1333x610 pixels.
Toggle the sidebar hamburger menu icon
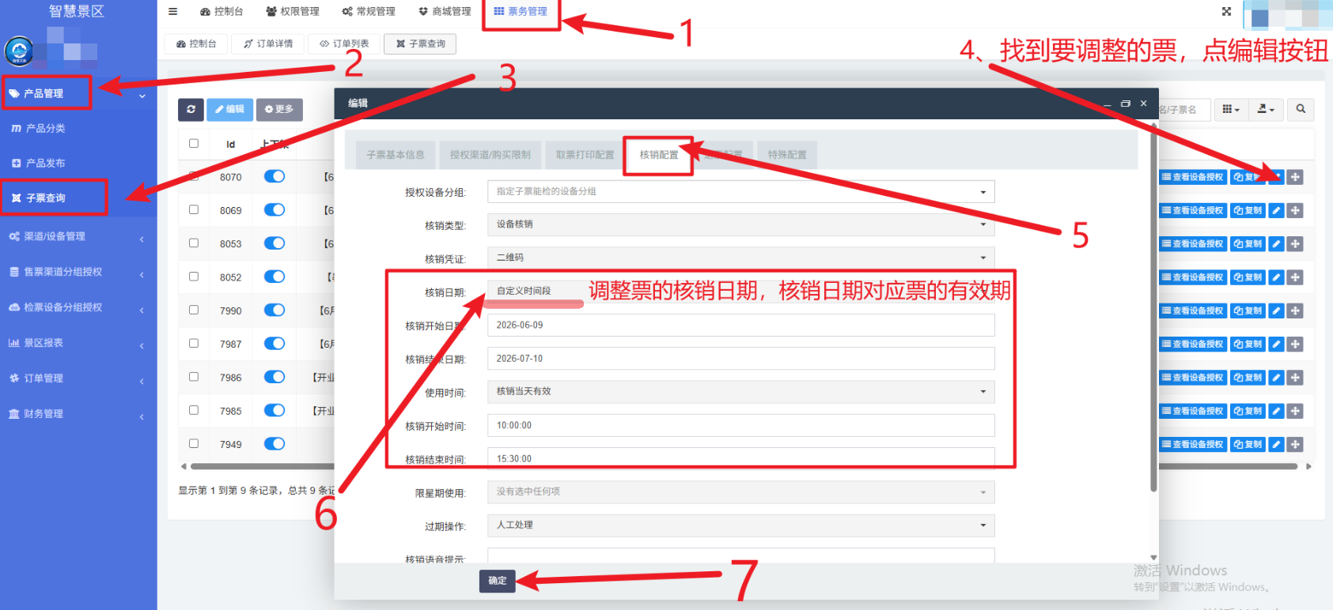pos(172,11)
